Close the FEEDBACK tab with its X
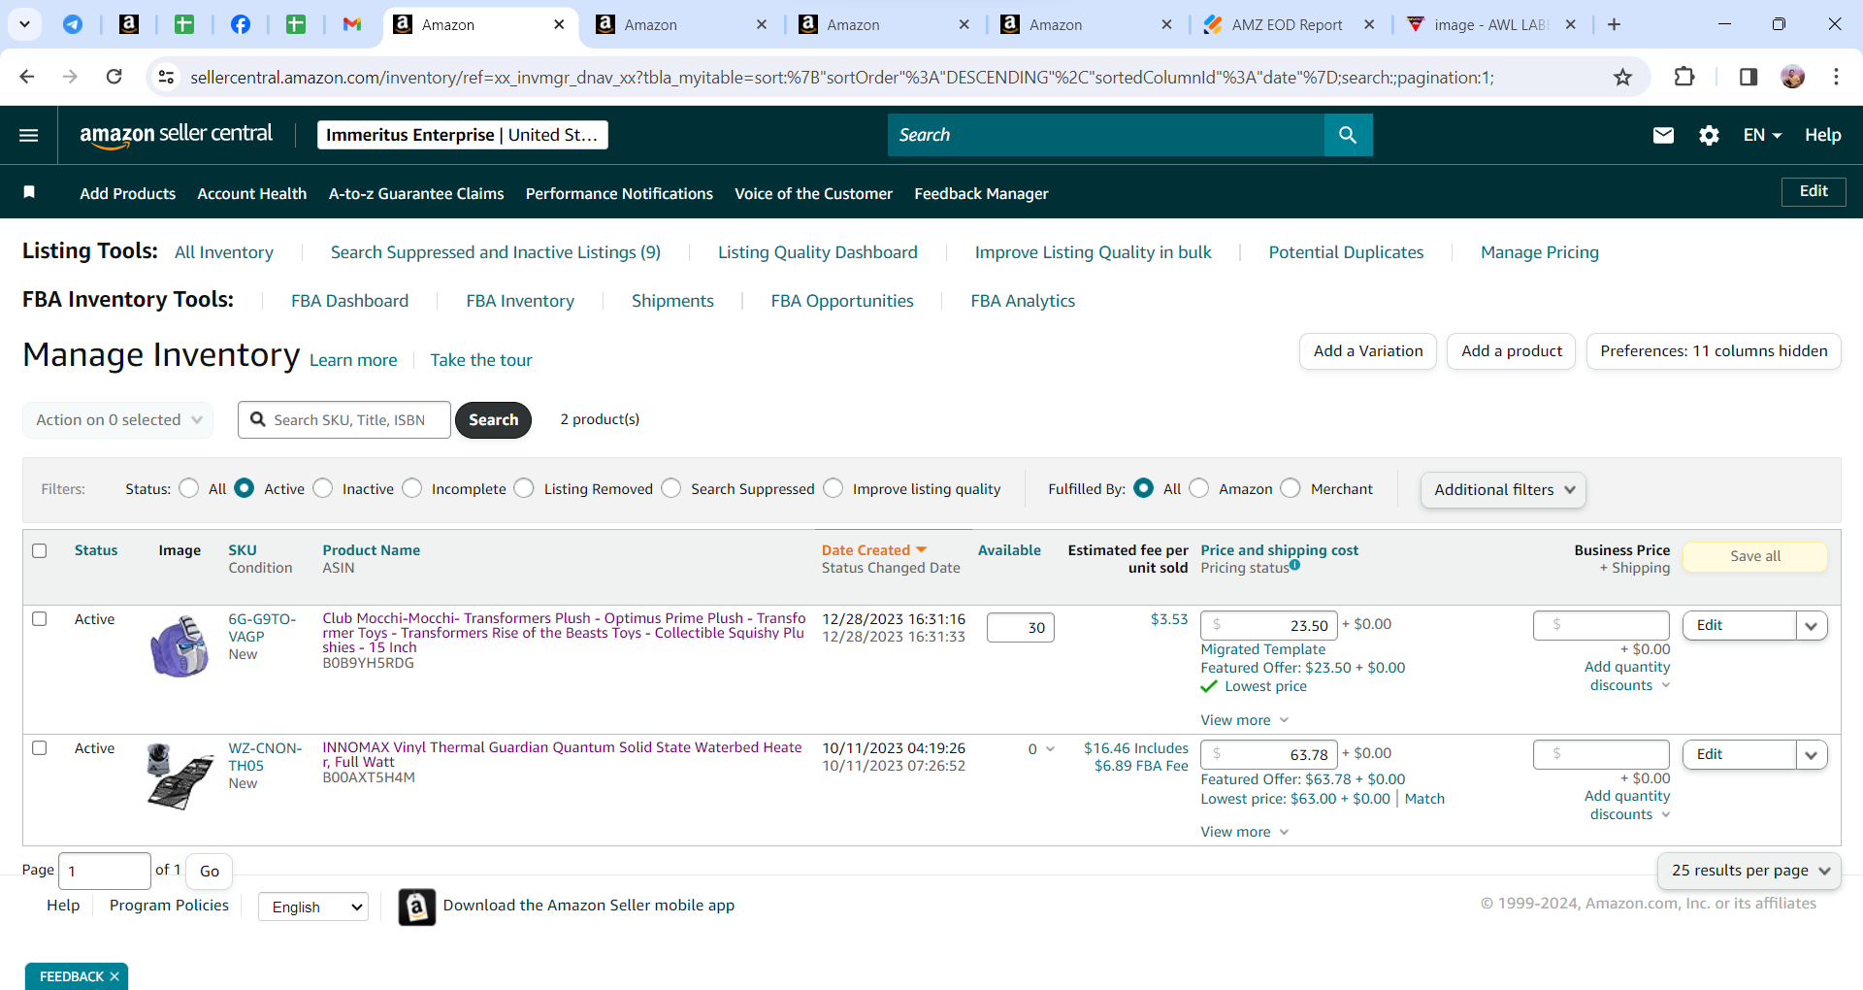This screenshot has width=1863, height=990. pyautogui.click(x=114, y=976)
